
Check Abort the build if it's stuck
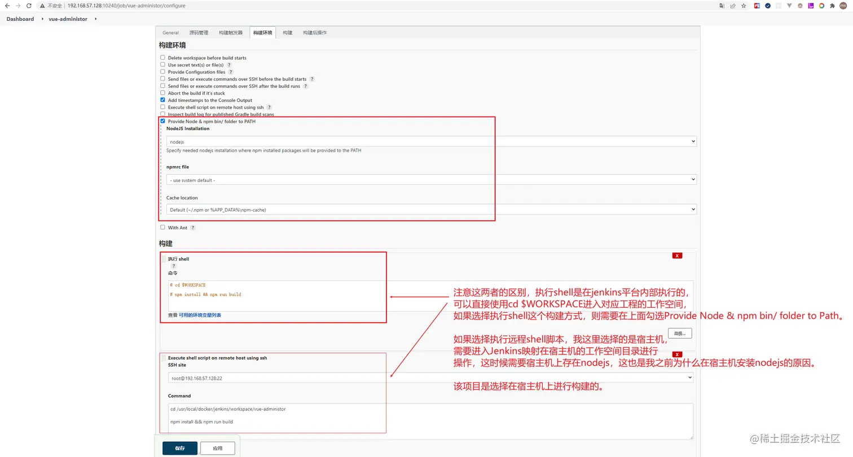click(163, 93)
